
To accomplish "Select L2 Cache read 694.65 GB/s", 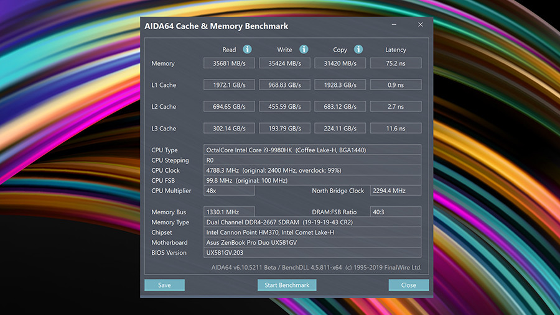I will point(229,106).
